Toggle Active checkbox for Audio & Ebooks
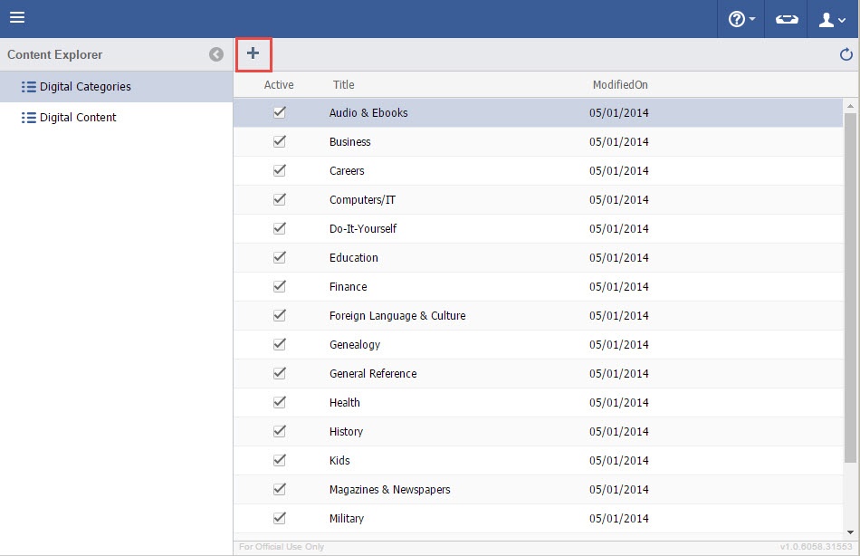Image resolution: width=860 pixels, height=556 pixels. point(280,113)
